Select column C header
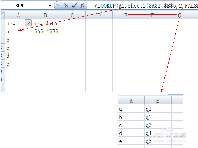Image resolution: width=198 pixels, height=148 pixels. 72,15
